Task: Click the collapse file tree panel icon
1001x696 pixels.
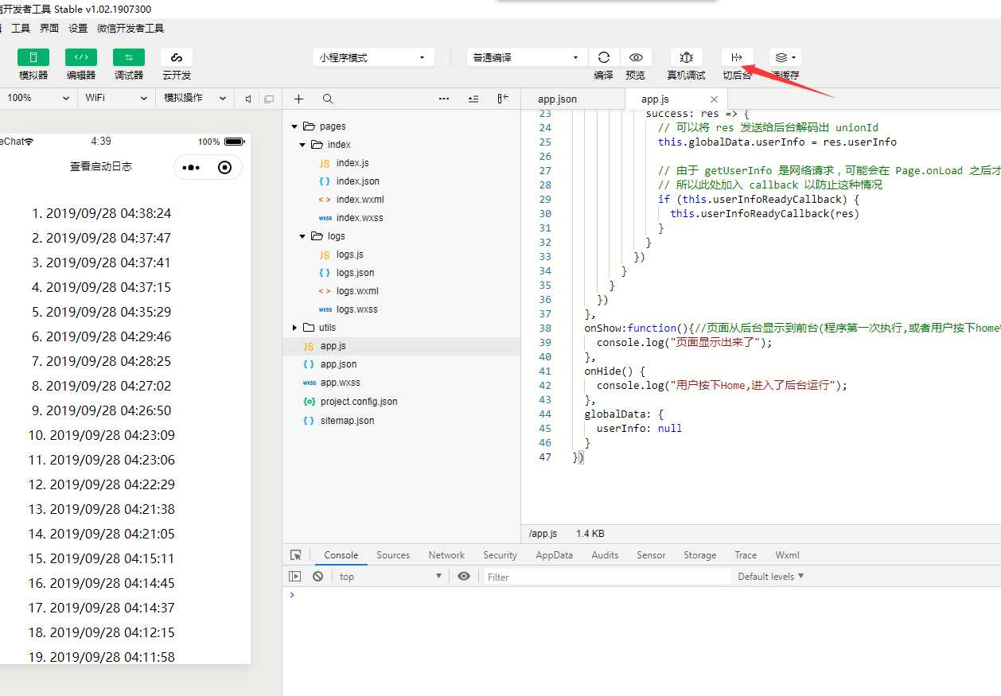Action: pyautogui.click(x=503, y=99)
